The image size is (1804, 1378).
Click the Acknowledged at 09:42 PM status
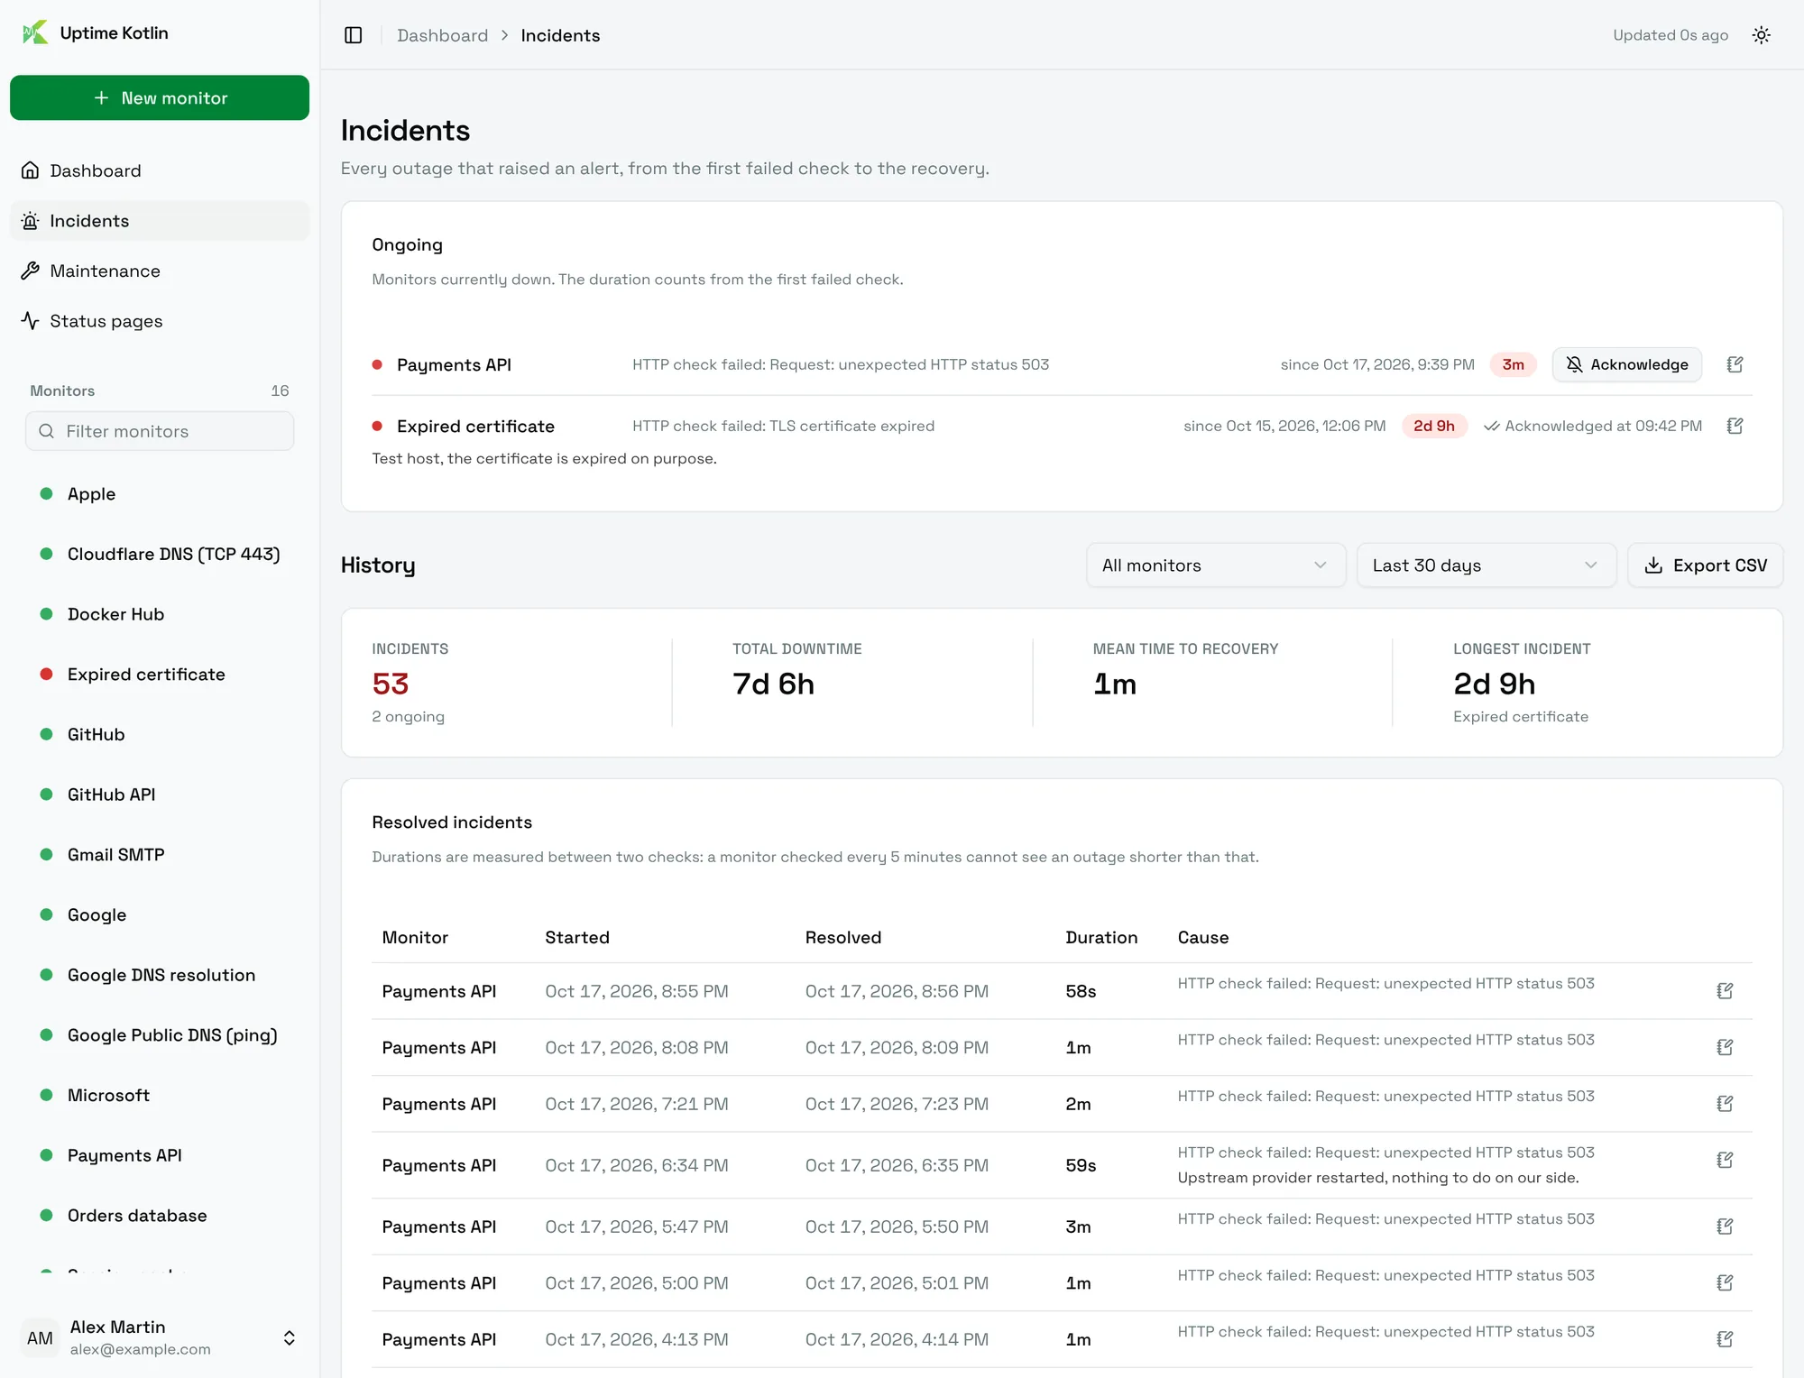[x=1593, y=426]
